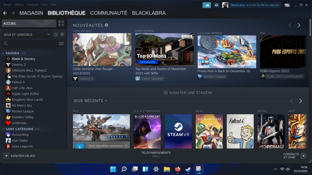Show next Nouveautés items
Viewport: 312px width, 175px height.
click(299, 25)
